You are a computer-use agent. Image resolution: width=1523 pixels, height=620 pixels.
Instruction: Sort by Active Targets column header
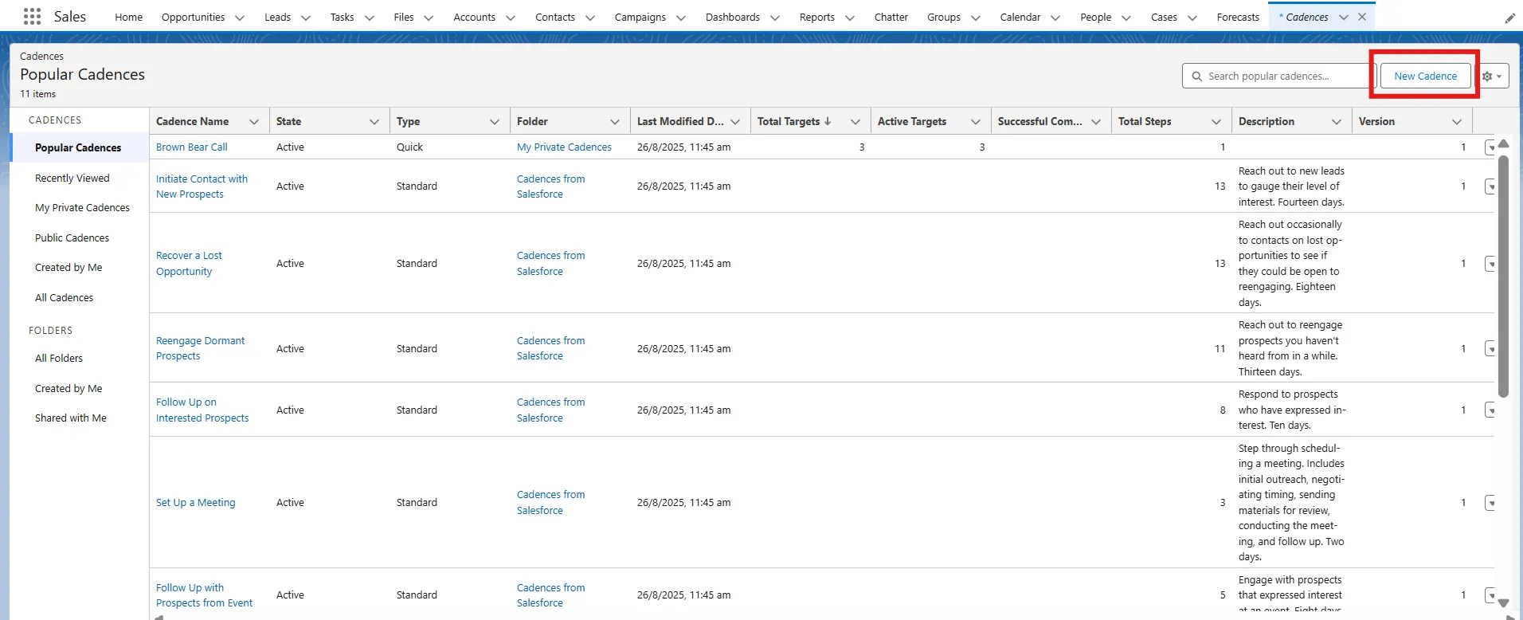912,122
